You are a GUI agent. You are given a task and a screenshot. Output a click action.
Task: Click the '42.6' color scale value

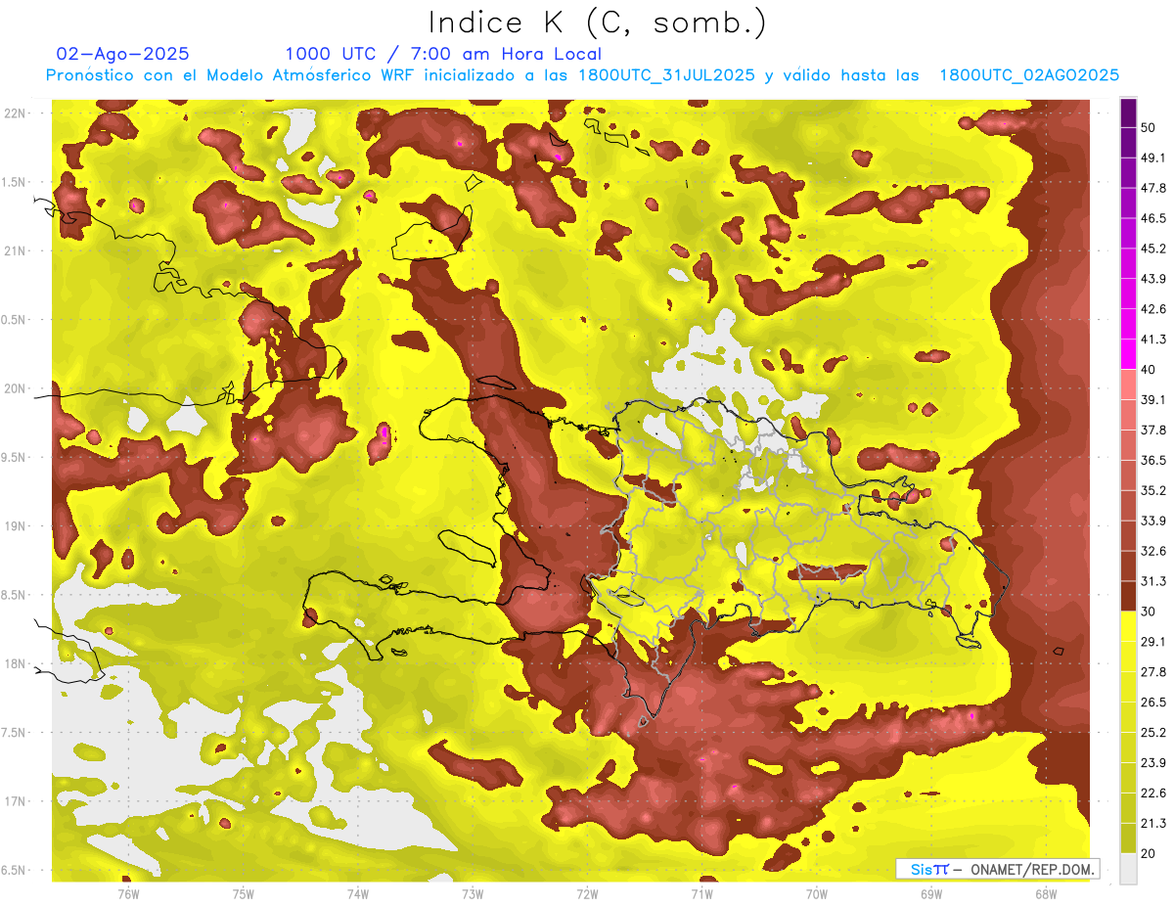[1152, 309]
